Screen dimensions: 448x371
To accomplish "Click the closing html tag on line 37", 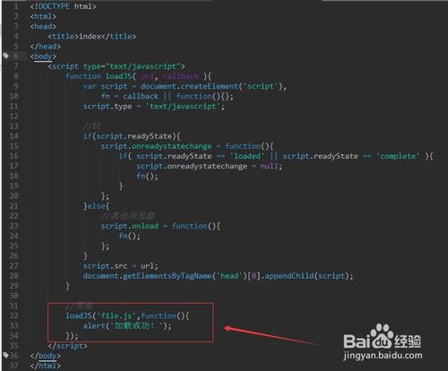I will click(x=45, y=366).
